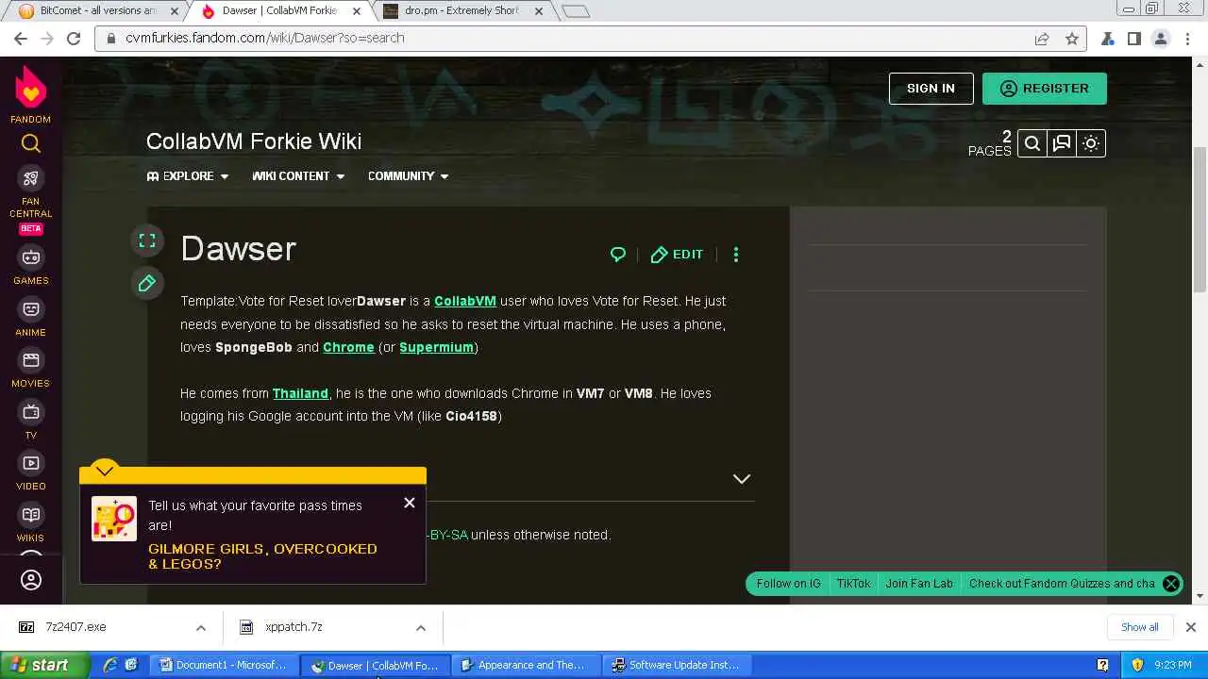Open the Thailand link in article
This screenshot has width=1208, height=679.
pyautogui.click(x=300, y=393)
